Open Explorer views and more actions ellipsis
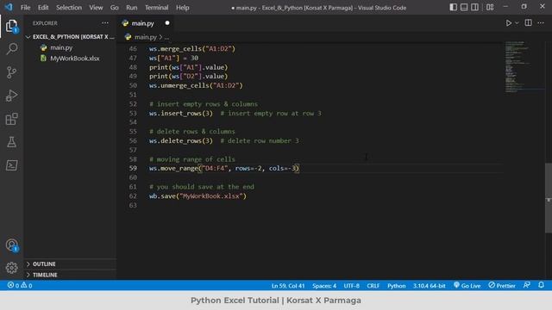552x310 pixels. (105, 23)
